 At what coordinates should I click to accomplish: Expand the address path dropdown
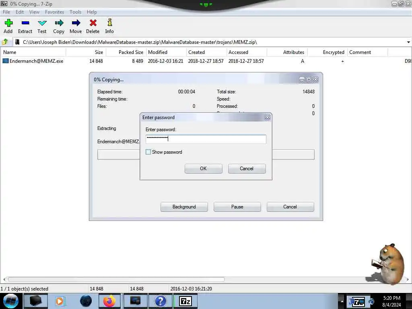pos(408,42)
